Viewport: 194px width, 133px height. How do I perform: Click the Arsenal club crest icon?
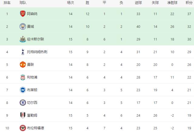tap(23, 14)
